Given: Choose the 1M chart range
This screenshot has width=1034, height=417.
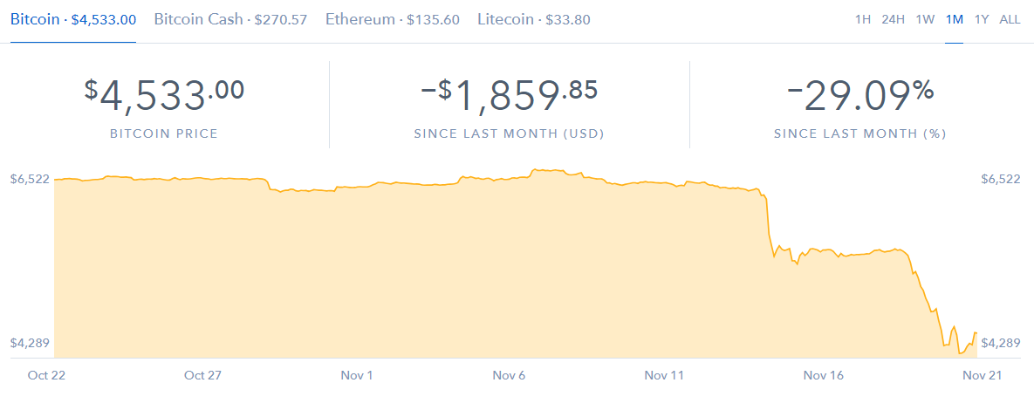Looking at the screenshot, I should 954,19.
